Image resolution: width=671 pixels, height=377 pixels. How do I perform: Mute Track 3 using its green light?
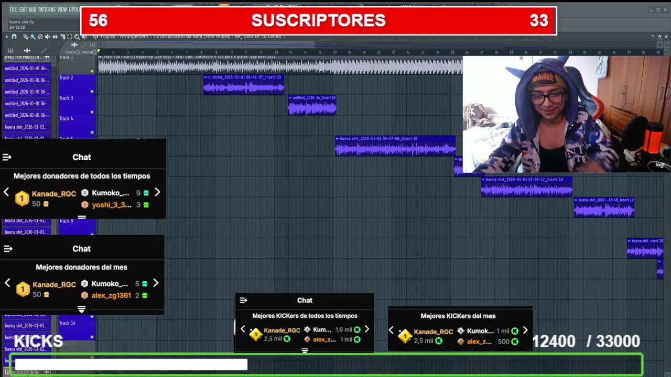(92, 112)
